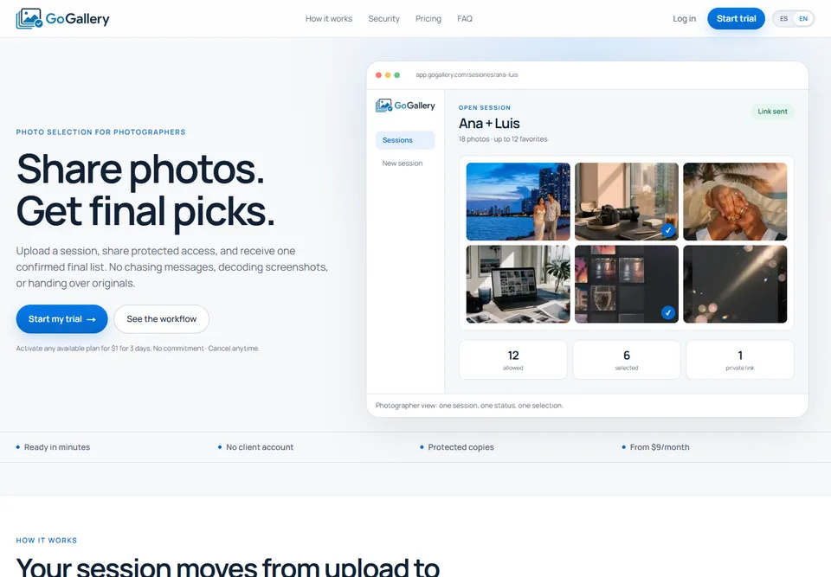Click the Start trial button in the header
831x577 pixels.
click(x=736, y=18)
